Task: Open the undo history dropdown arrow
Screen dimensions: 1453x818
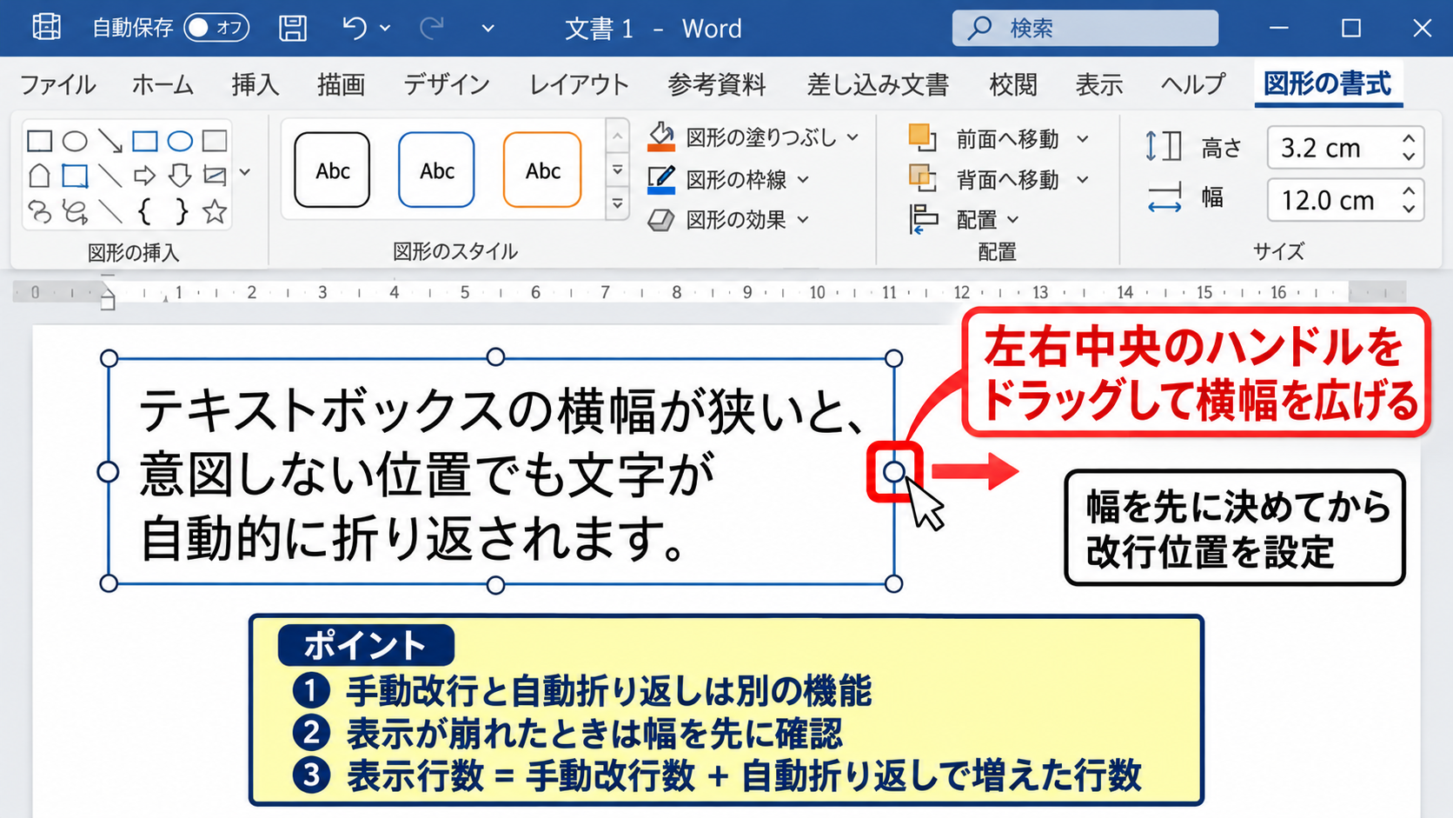Action: point(385,29)
